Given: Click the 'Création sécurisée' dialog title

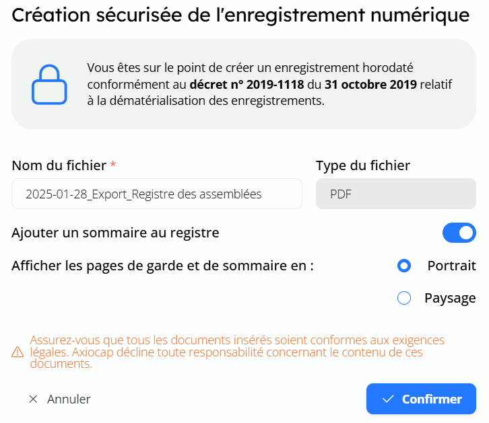Looking at the screenshot, I should tap(240, 16).
